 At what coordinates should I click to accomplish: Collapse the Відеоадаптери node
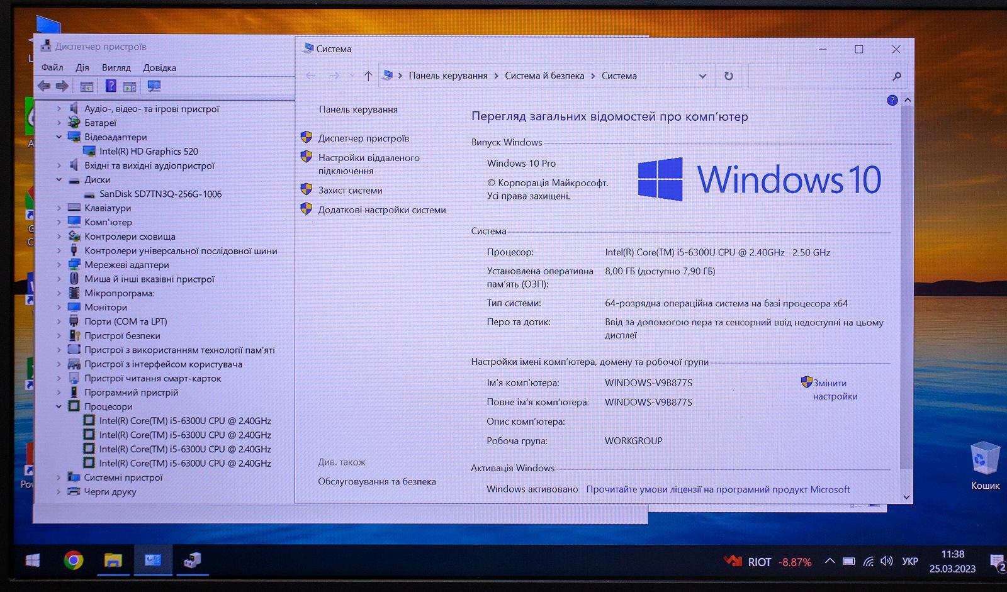pos(59,137)
